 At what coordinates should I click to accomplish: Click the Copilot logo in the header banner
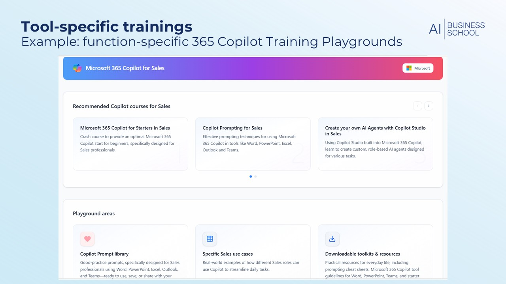click(x=77, y=68)
